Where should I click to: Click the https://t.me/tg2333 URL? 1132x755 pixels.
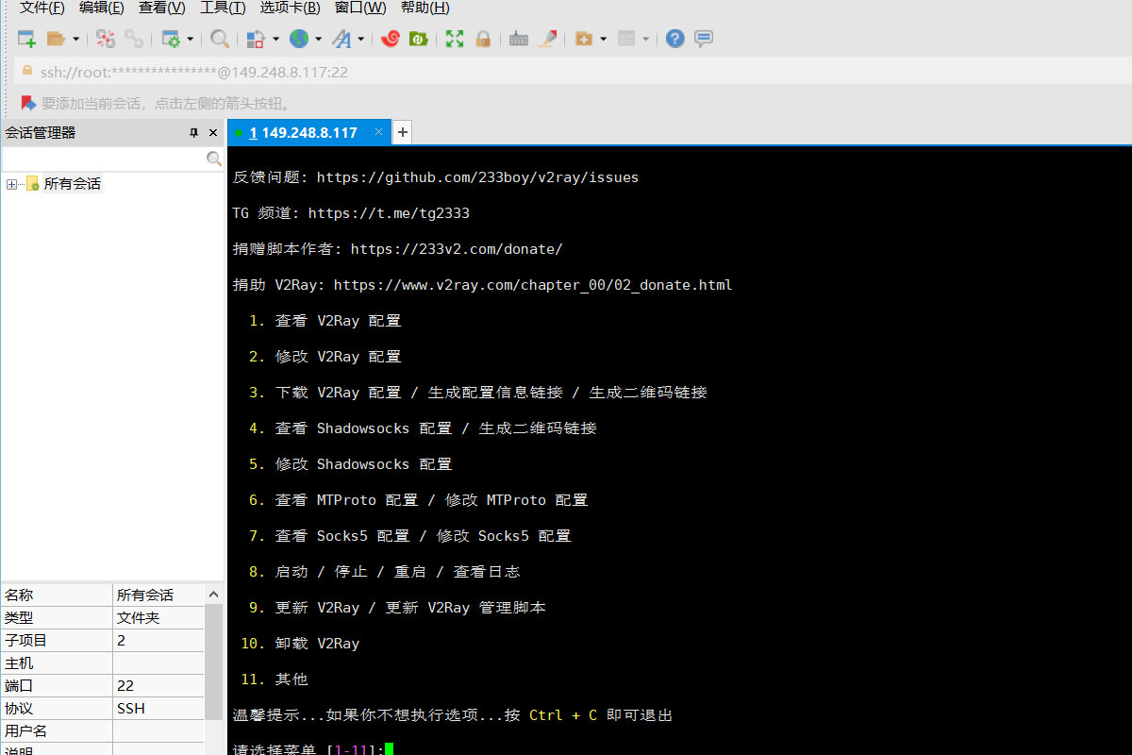point(389,213)
